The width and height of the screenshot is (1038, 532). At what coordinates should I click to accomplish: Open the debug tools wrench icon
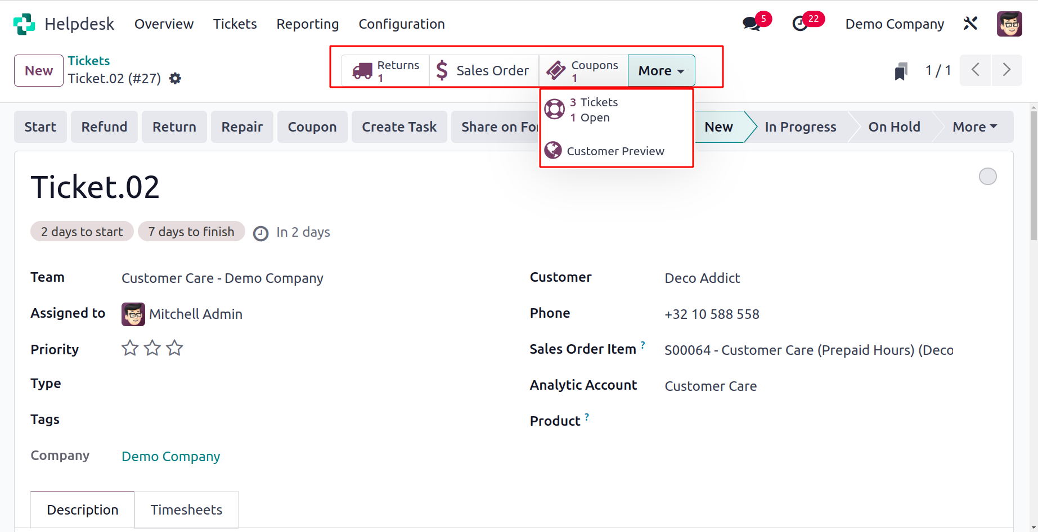[x=970, y=24]
